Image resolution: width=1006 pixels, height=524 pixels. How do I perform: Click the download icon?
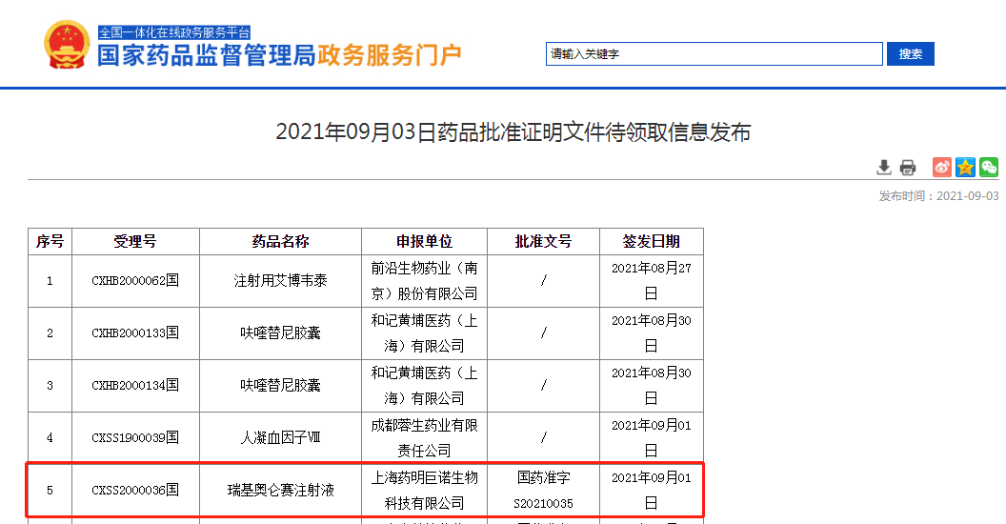coord(883,168)
